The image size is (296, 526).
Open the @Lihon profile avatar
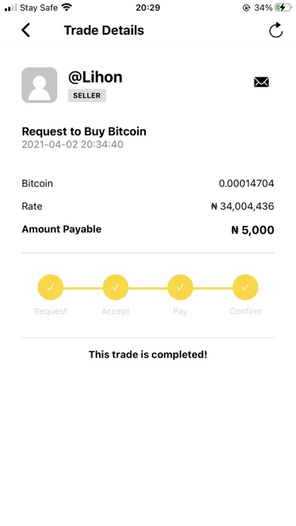[x=39, y=85]
